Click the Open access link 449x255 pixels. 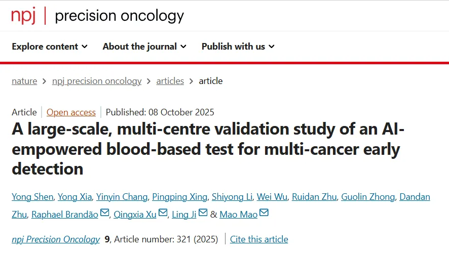click(71, 112)
